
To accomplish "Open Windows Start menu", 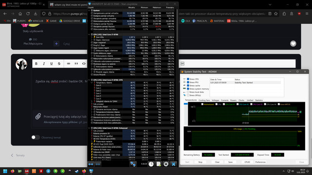I will tap(5, 171).
